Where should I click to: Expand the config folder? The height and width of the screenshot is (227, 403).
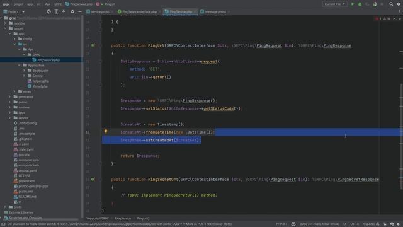pyautogui.click(x=14, y=39)
